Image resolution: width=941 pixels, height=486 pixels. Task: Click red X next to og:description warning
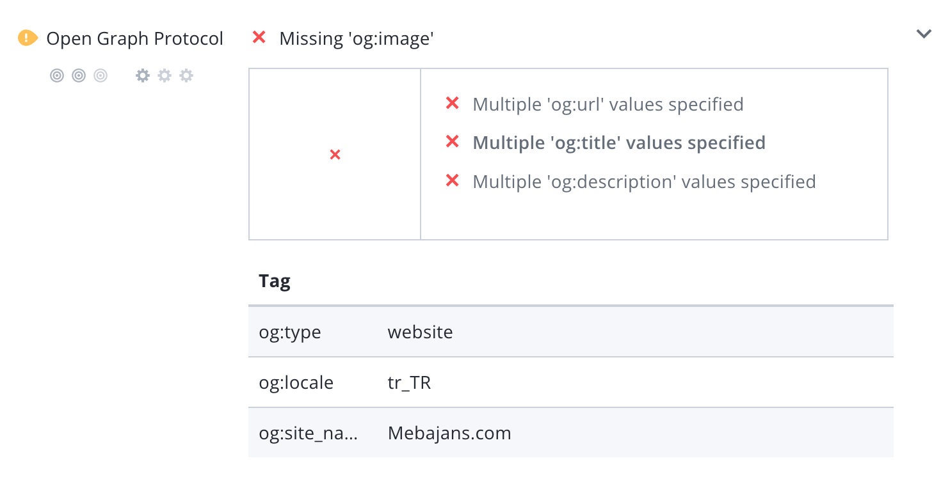tap(453, 181)
